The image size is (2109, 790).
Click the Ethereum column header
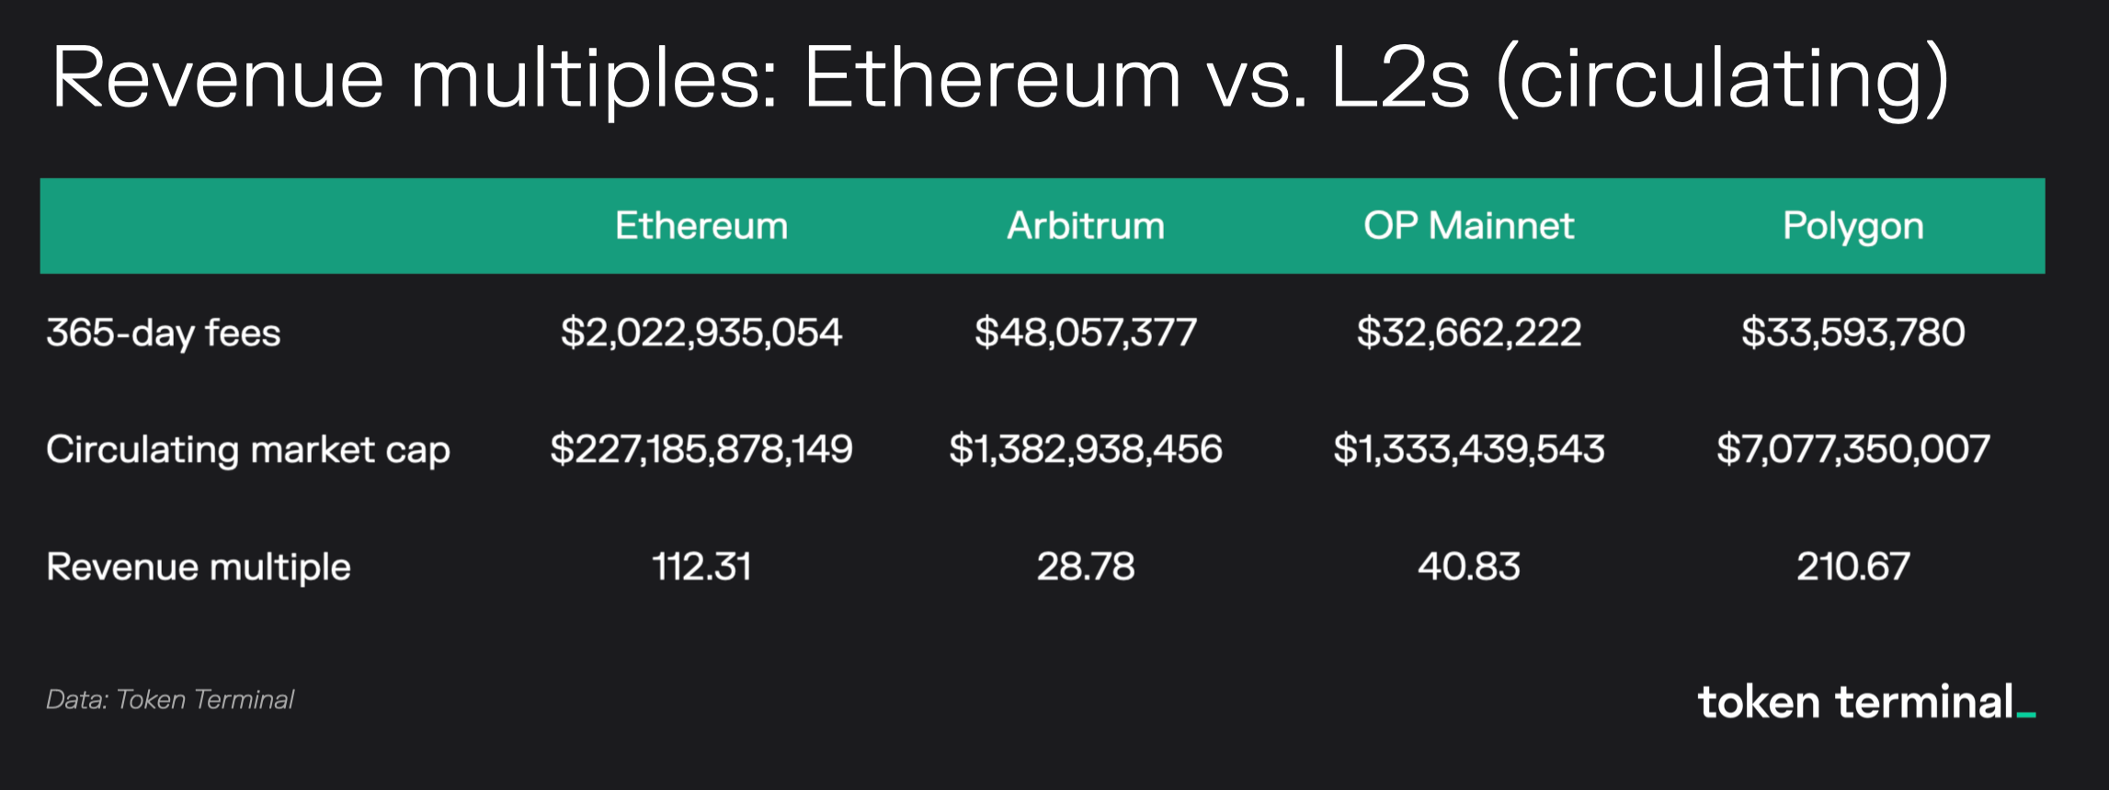point(701,226)
